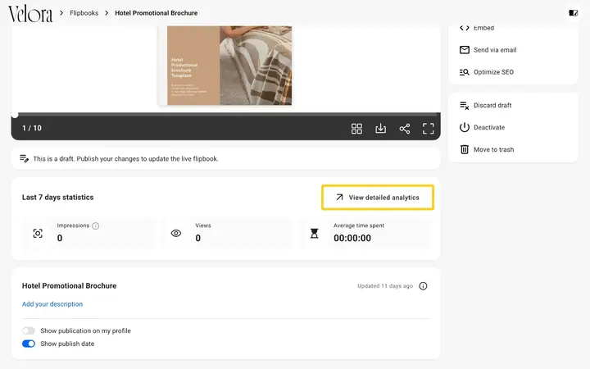Click the trash can icon
Screen dimensions: 590x369
[x=465, y=149]
